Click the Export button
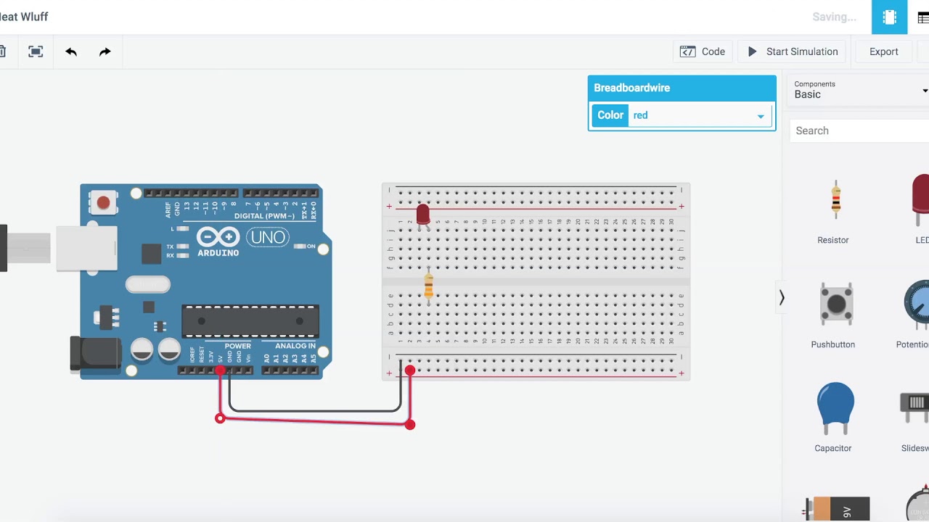 tap(883, 51)
